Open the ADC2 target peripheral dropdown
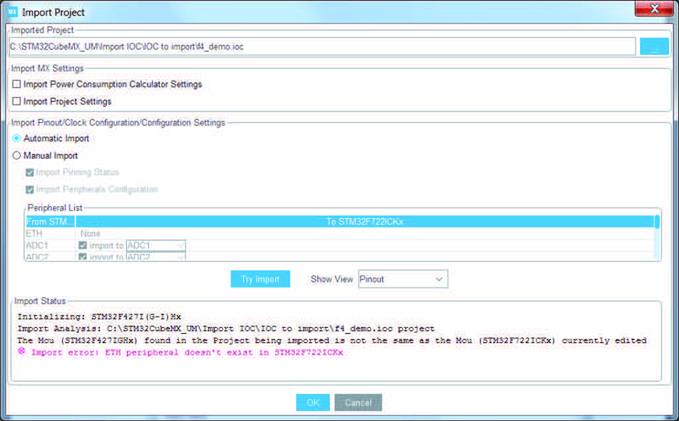Screen dimensions: 679x421 [156, 256]
